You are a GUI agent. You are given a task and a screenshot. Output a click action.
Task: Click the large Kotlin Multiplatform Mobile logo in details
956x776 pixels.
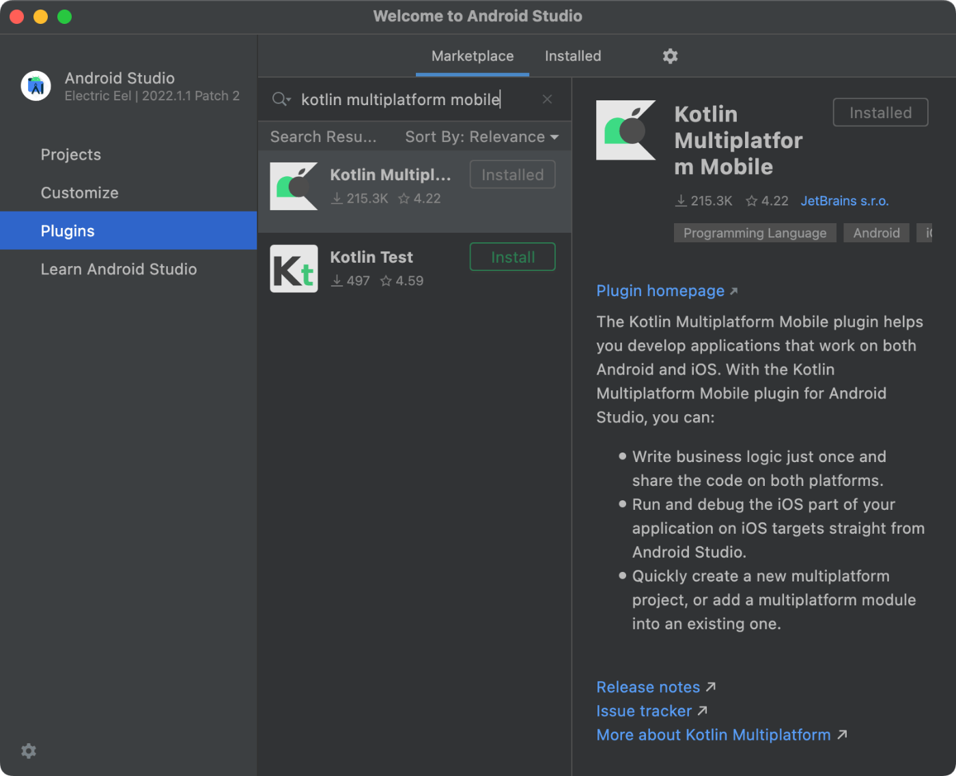(625, 130)
